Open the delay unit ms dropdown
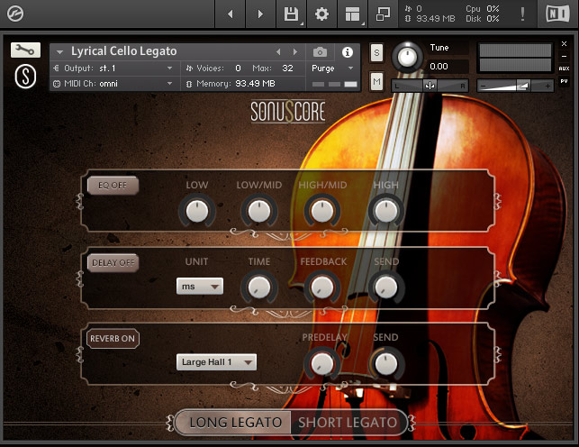The image size is (579, 447). (200, 287)
